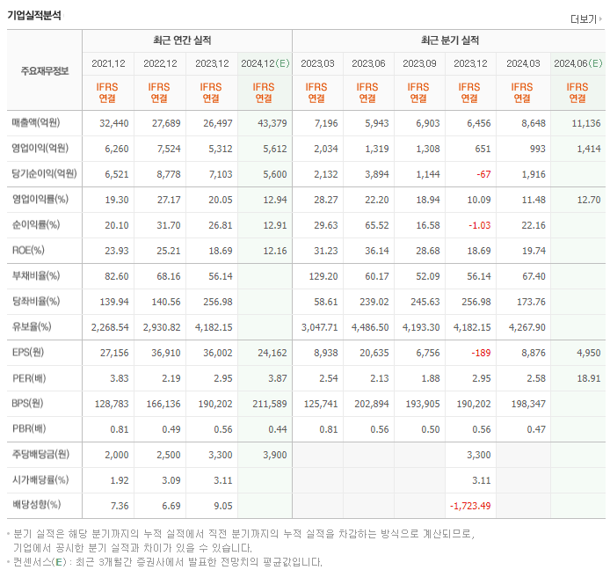Click the 11,136 quarterly revenue estimate
The height and width of the screenshot is (570, 610).
pyautogui.click(x=586, y=123)
